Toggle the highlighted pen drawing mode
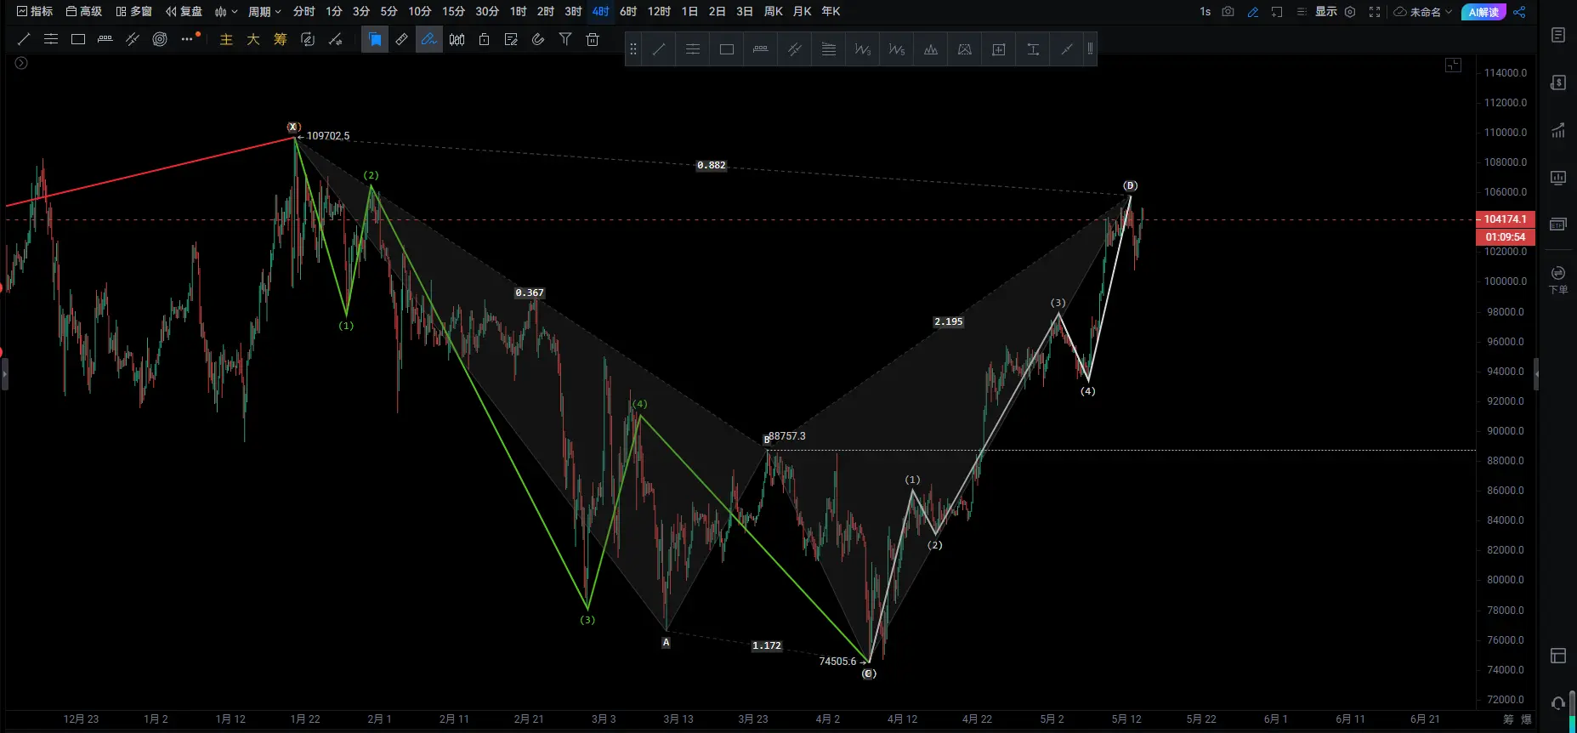The width and height of the screenshot is (1577, 733). [x=429, y=39]
